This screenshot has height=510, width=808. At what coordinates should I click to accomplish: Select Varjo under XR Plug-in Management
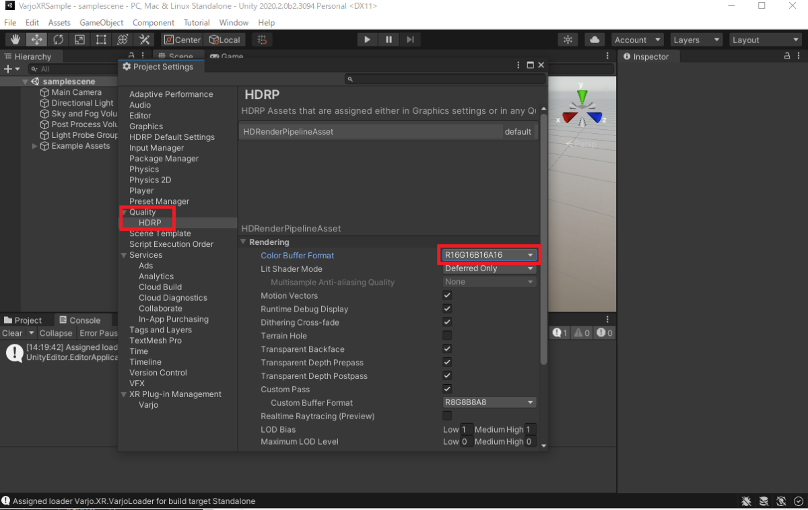(x=148, y=405)
